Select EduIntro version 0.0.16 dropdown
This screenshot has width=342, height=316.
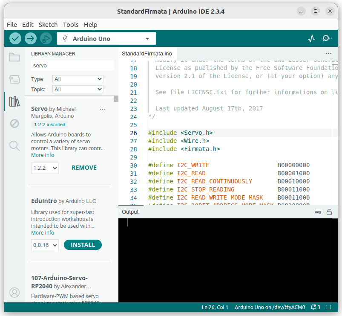pyautogui.click(x=45, y=245)
